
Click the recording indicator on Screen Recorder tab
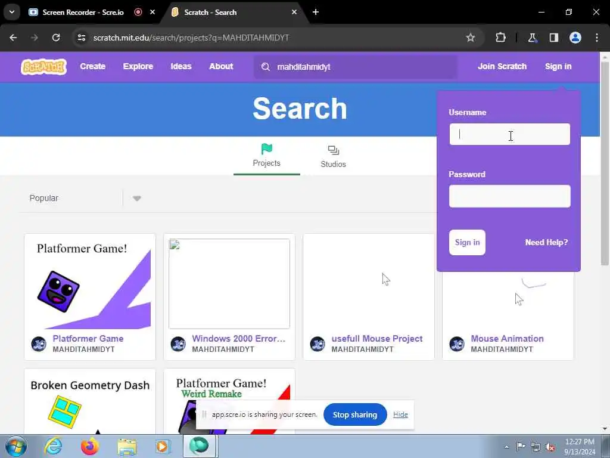pos(138,12)
